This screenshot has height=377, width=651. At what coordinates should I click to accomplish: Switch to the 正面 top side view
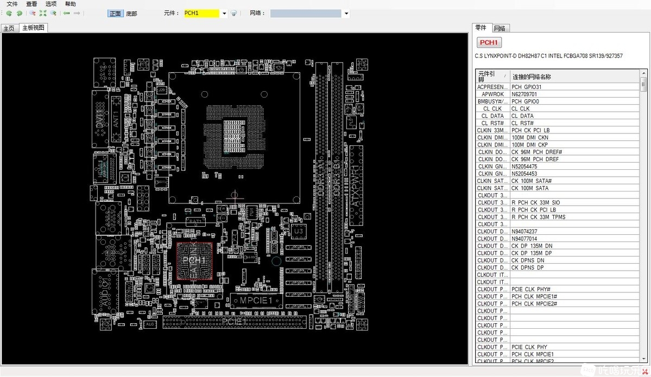point(115,14)
